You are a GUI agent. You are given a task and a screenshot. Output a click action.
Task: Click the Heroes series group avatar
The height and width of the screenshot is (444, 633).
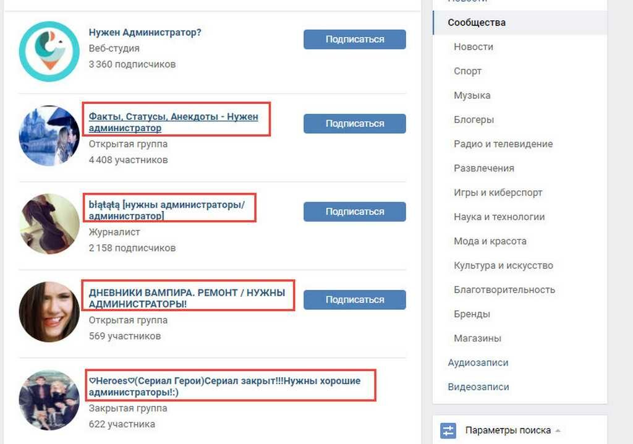click(x=49, y=400)
